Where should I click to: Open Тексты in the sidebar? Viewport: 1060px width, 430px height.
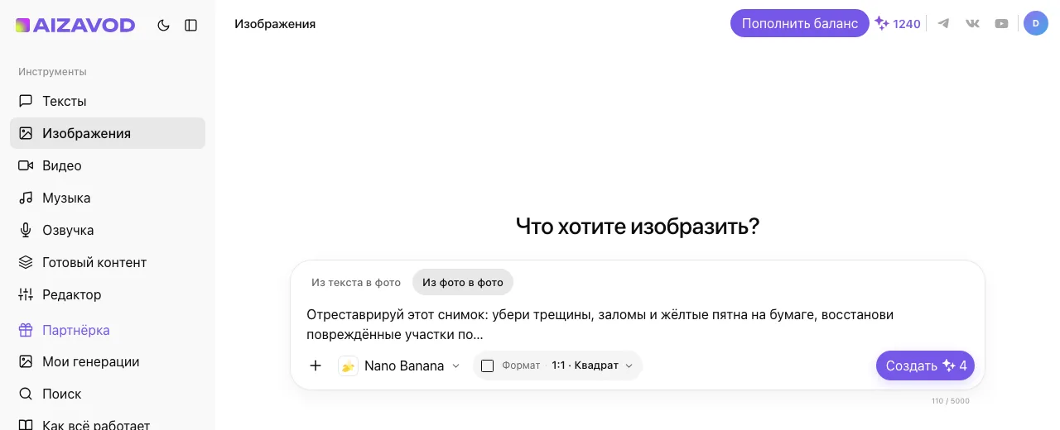coord(108,101)
